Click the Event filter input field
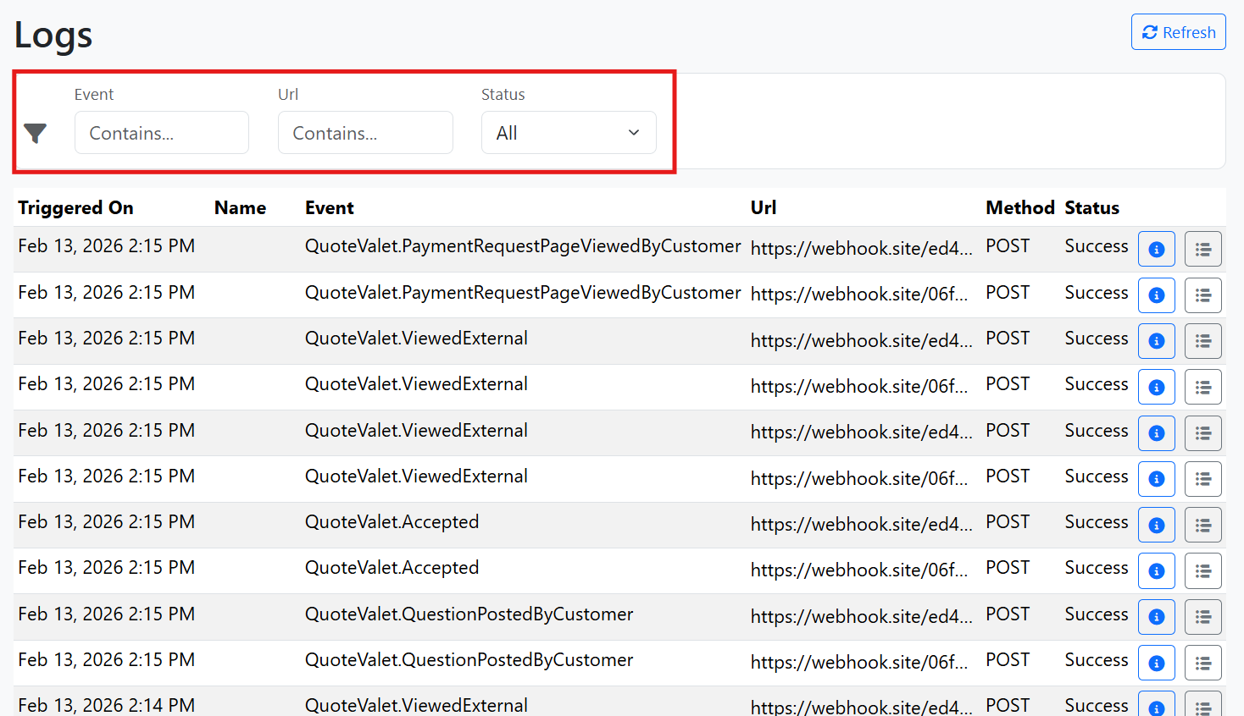Screen dimensions: 1244x716 tap(162, 133)
